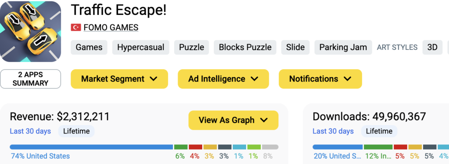Select the Blocks Puzzle tag
449x164 pixels.
click(245, 47)
